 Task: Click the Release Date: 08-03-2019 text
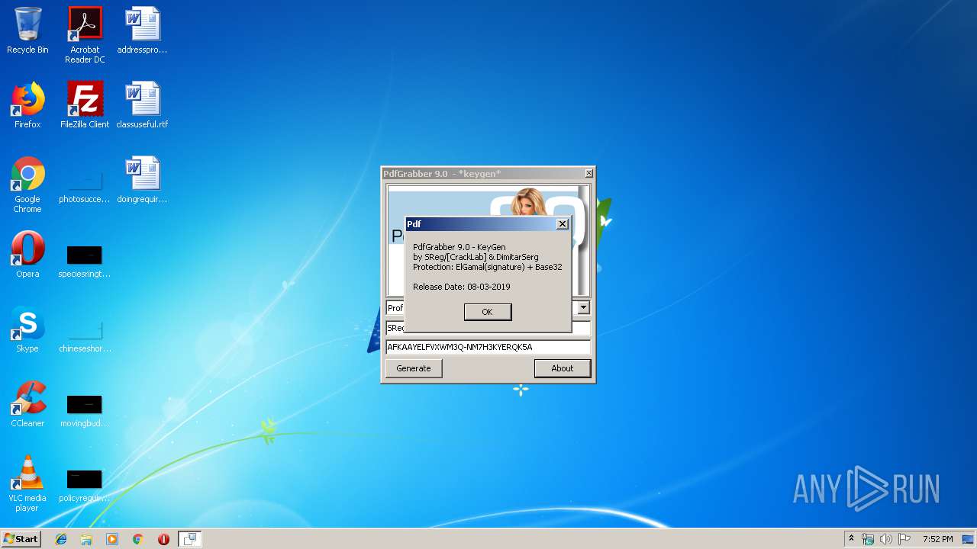[462, 287]
